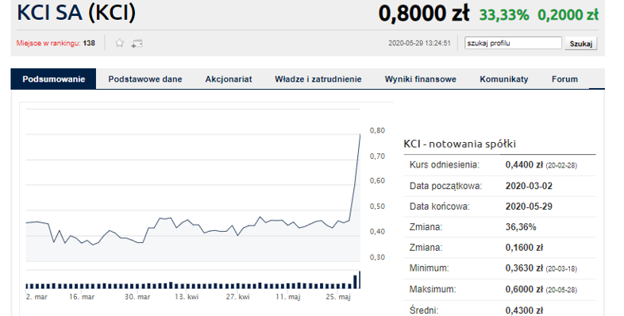Screen dimensions: 624x316
Task: Click the Średni label
Action: 423,310
